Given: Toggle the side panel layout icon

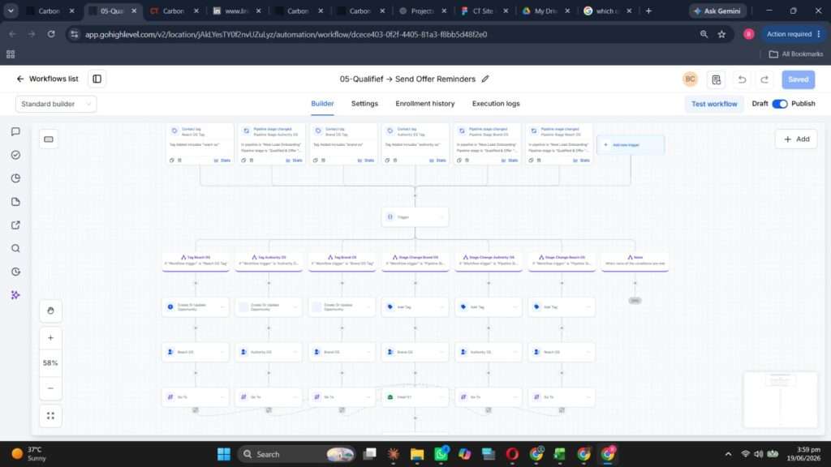Looking at the screenshot, I should click(97, 79).
